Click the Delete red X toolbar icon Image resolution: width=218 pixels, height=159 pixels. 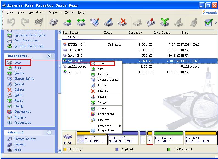[122, 22]
